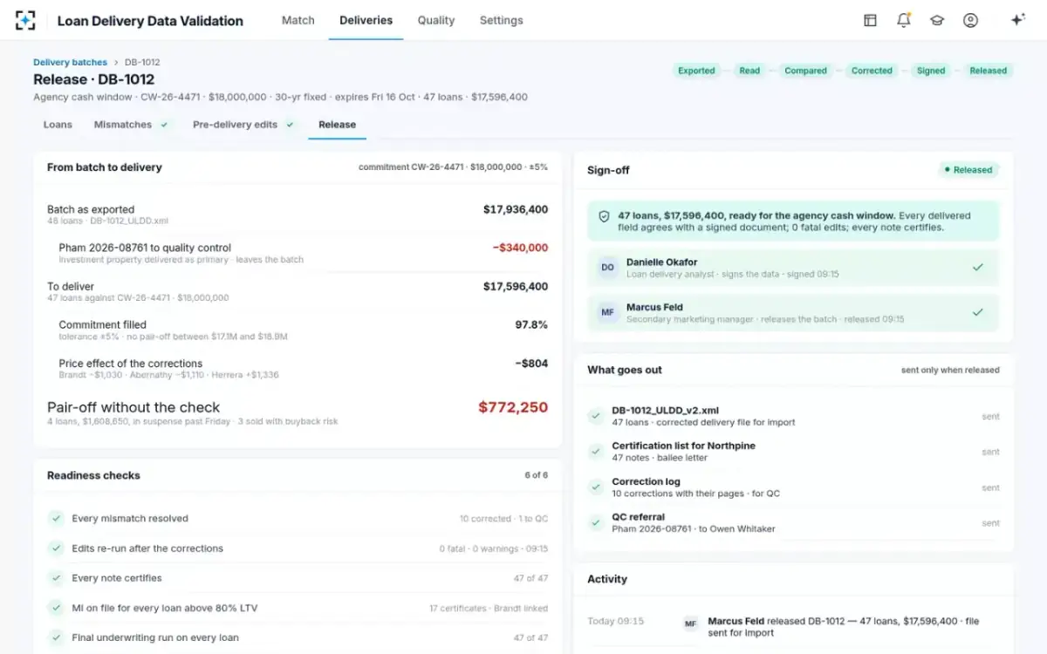Click shield icon in sign-off banner
1047x654 pixels.
click(604, 216)
